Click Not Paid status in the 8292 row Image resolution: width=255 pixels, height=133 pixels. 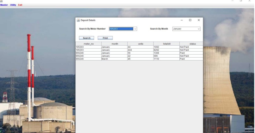click(191, 50)
